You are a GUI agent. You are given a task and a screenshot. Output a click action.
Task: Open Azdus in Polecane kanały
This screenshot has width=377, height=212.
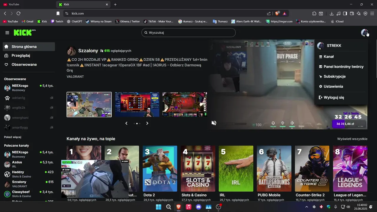coord(29,164)
